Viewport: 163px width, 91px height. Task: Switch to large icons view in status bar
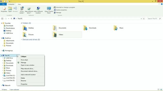coord(161,89)
